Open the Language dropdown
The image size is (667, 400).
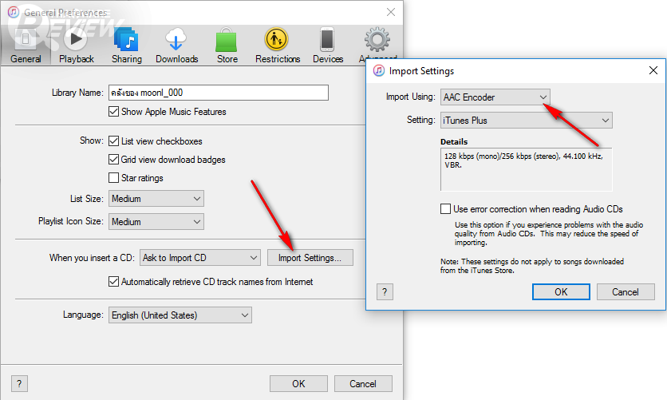[x=180, y=315]
